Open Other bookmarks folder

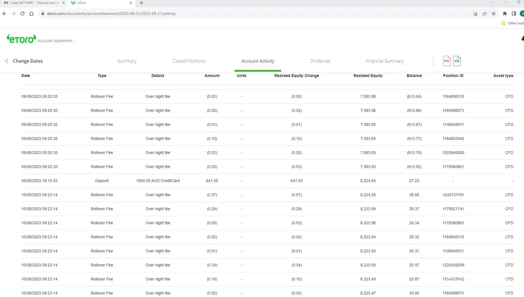tap(512, 23)
